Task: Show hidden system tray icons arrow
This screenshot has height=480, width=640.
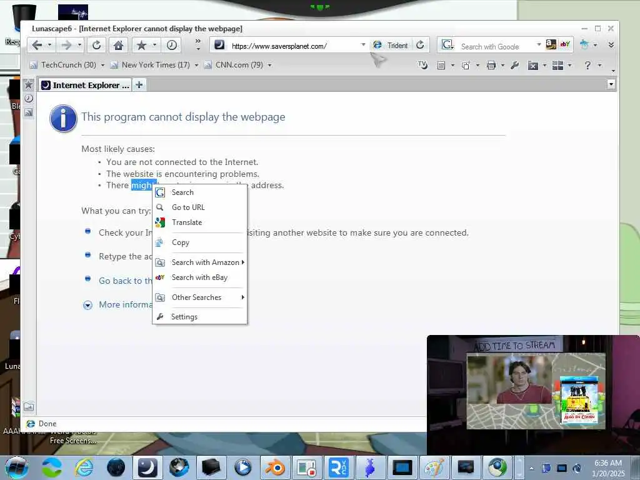Action: click(531, 468)
